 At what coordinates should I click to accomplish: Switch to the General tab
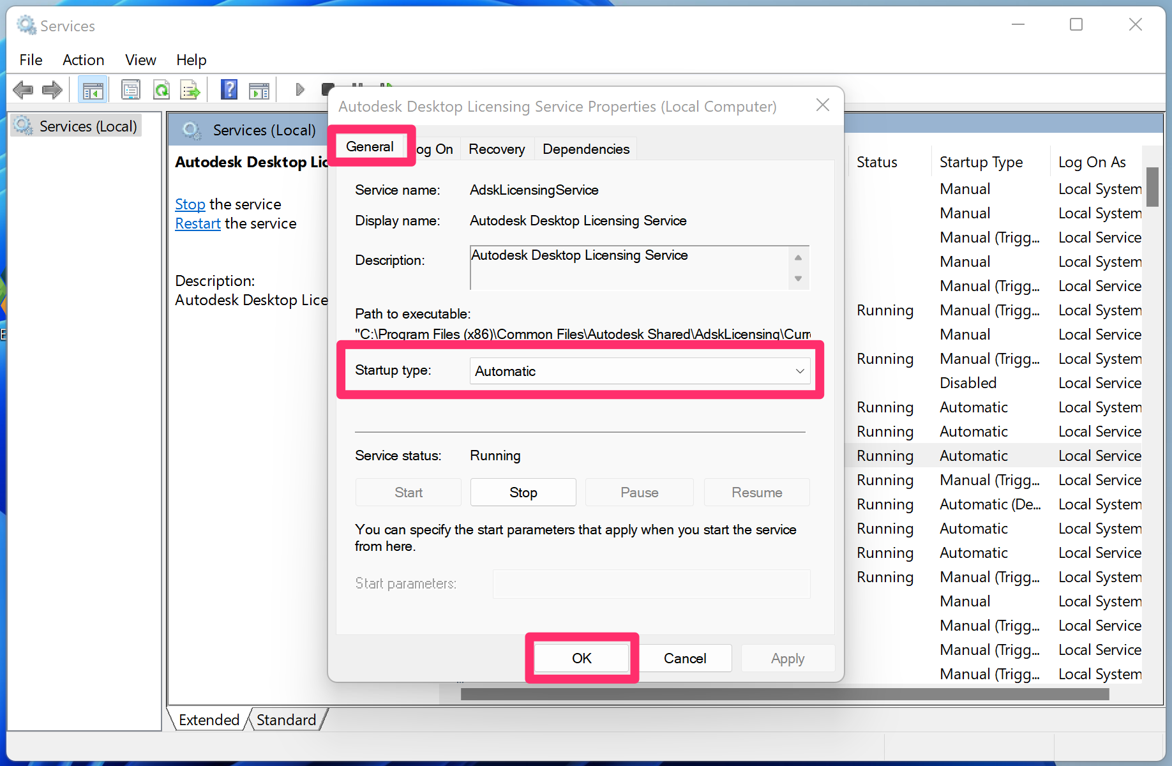370,146
